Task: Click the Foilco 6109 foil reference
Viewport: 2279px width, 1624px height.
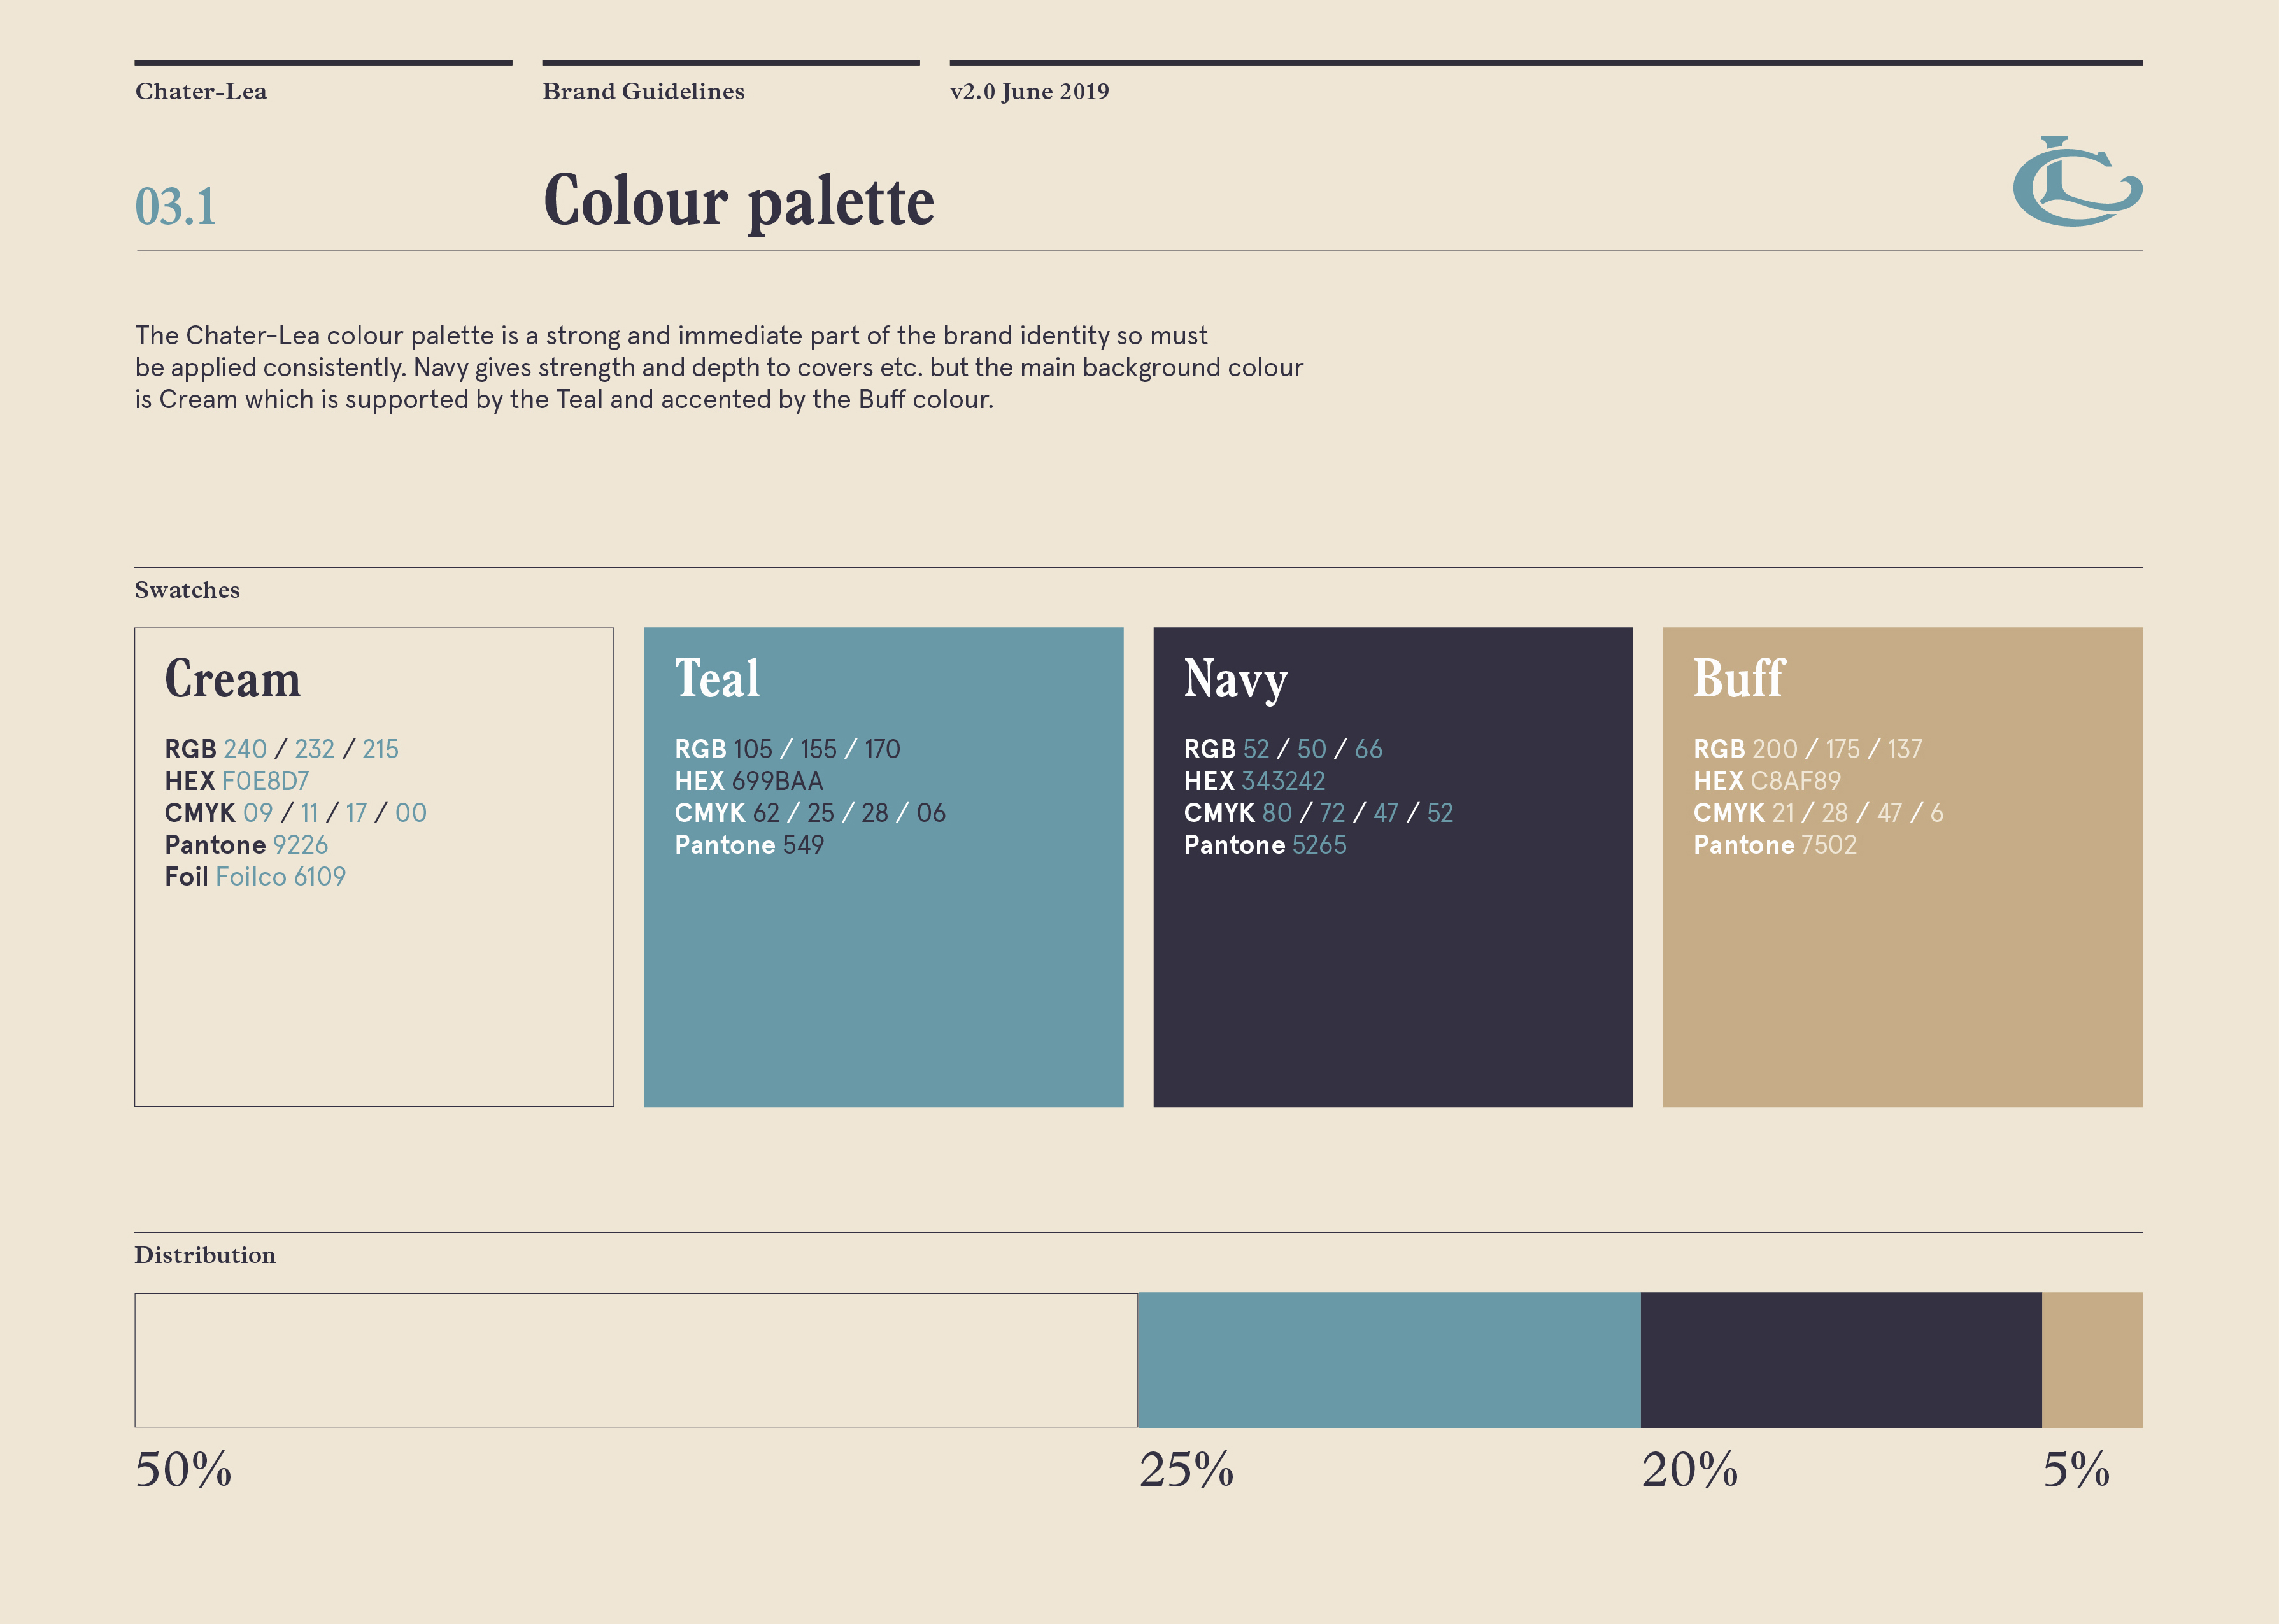Action: [x=280, y=877]
